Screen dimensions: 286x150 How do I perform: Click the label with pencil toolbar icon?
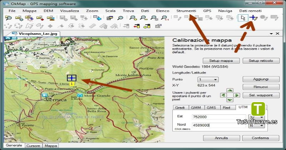274,18
